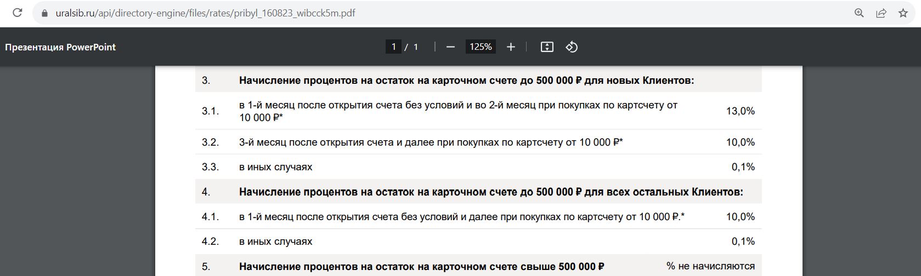This screenshot has height=276, width=921.
Task: Rotate the PDF counterclockwise
Action: click(572, 47)
